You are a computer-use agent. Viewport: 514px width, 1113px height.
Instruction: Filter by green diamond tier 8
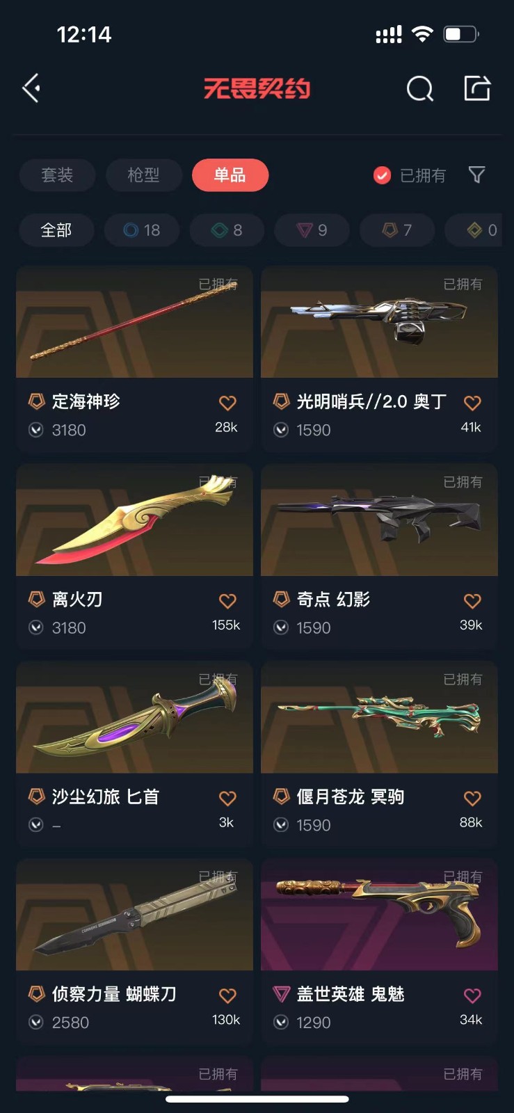(227, 230)
